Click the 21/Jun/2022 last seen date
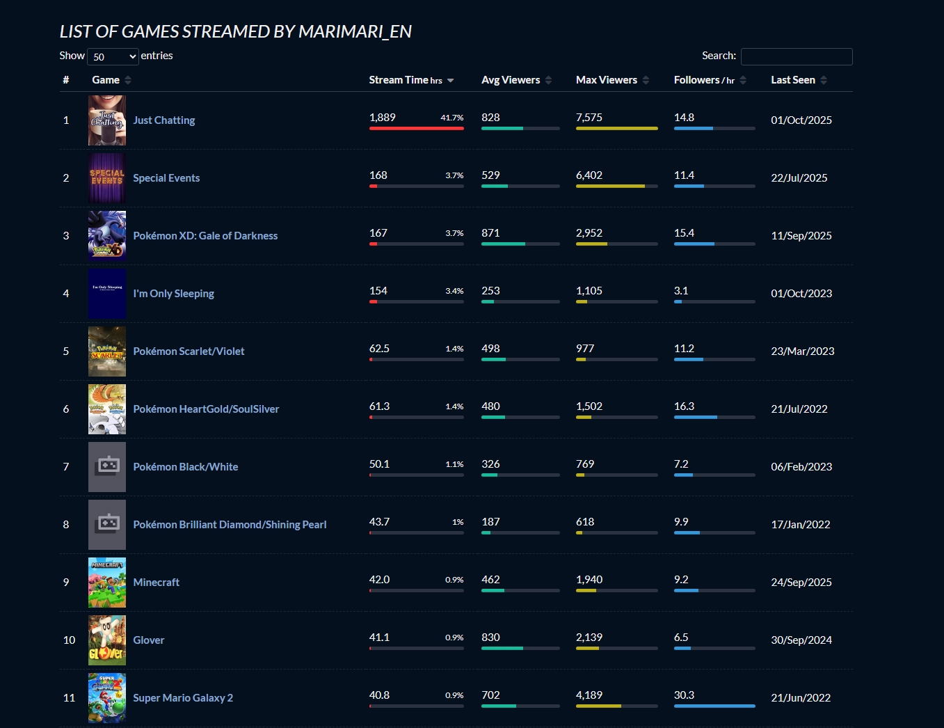944x728 pixels. click(801, 698)
